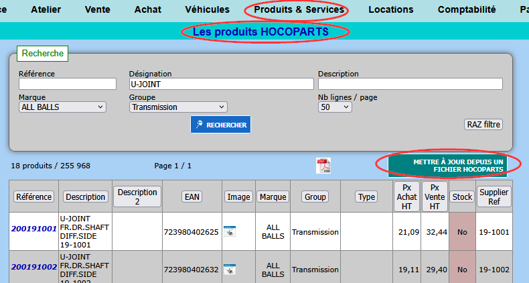Screen dimensions: 529x283
Task: Click the RECHERCHER search button
Action: pos(221,125)
